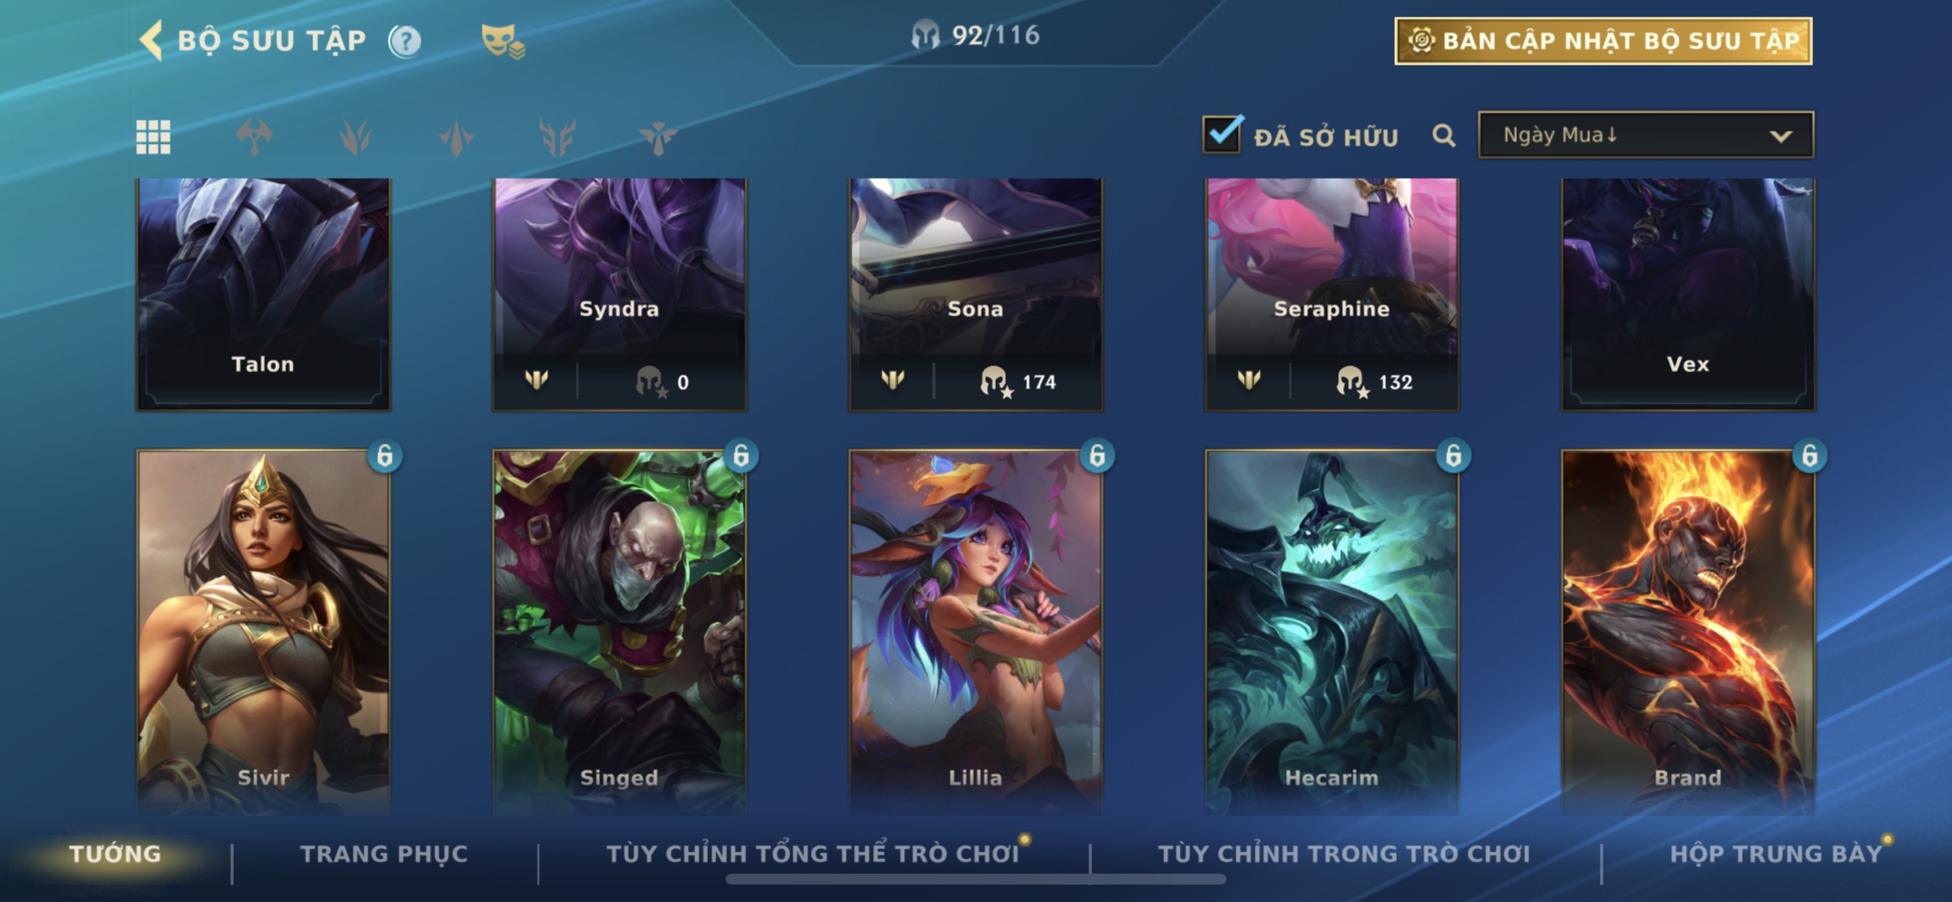Filter champions by the first role icon
1952x902 pixels.
(x=255, y=137)
